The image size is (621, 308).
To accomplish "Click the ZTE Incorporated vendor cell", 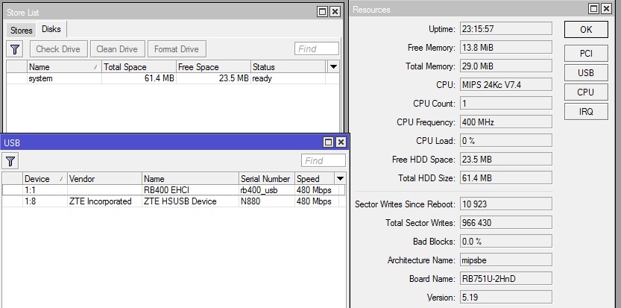I will point(104,201).
